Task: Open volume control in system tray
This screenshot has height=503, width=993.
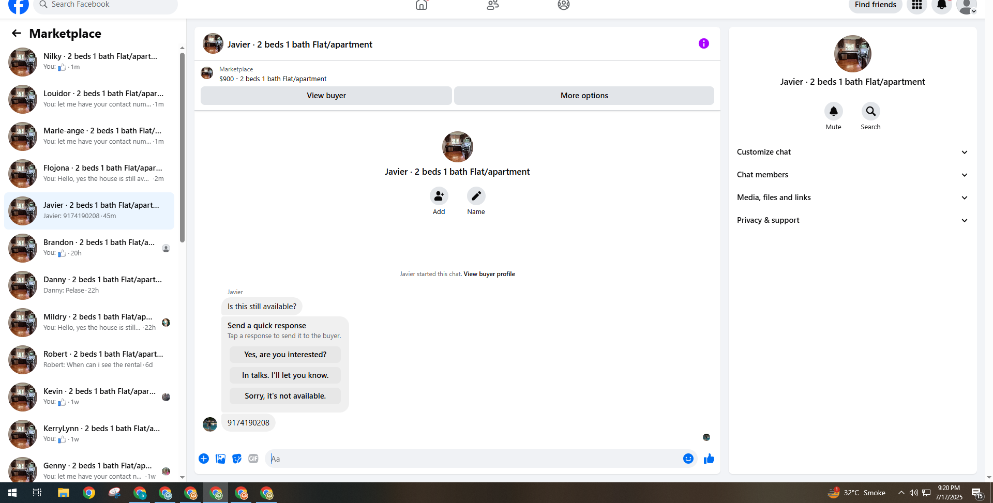Action: click(x=913, y=493)
